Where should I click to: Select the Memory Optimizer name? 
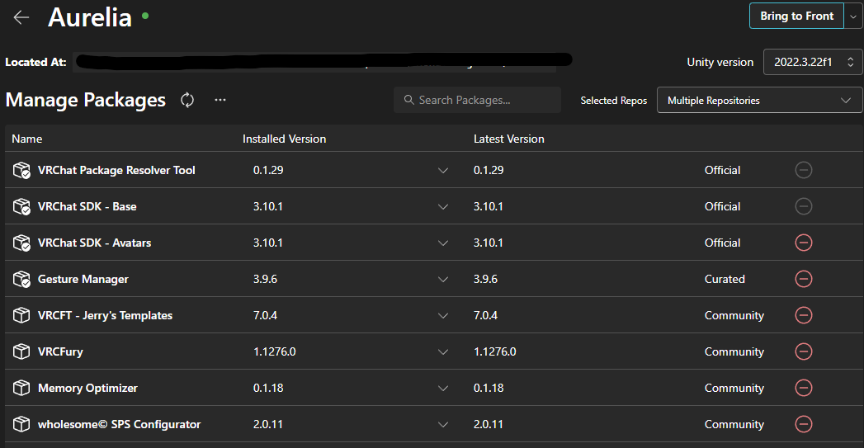click(x=87, y=388)
